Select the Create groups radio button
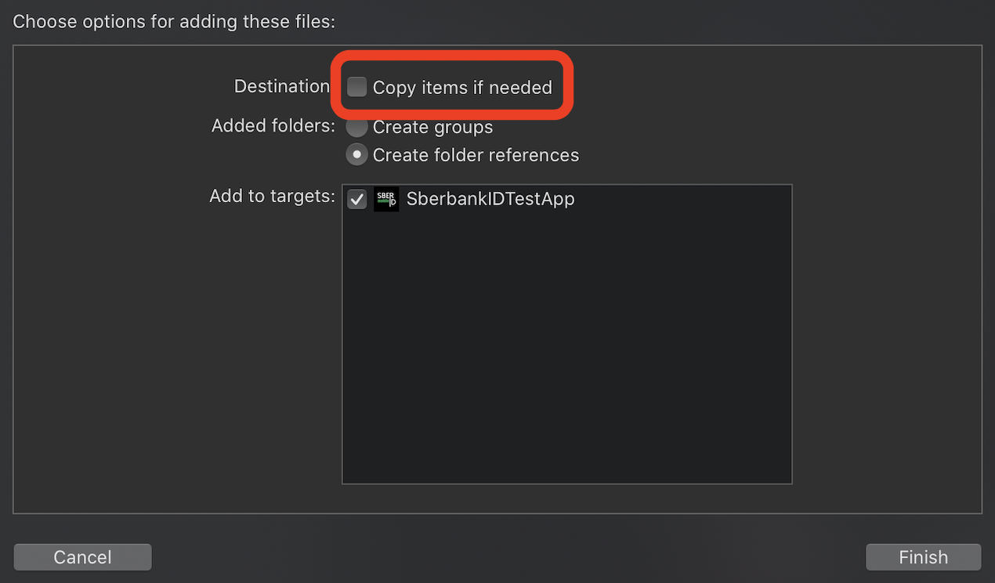This screenshot has width=995, height=583. pyautogui.click(x=357, y=127)
